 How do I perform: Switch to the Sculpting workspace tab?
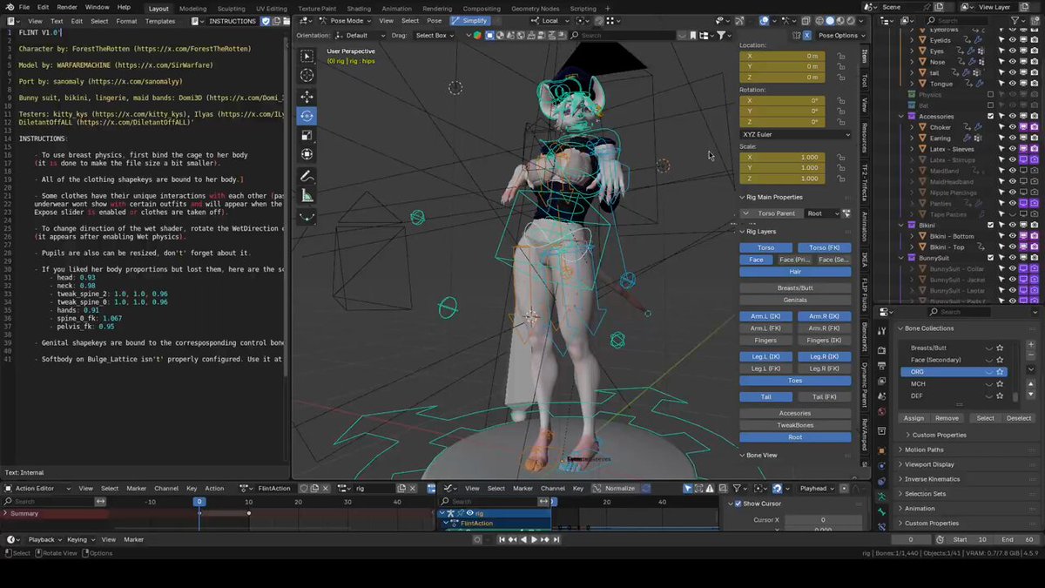click(x=231, y=9)
